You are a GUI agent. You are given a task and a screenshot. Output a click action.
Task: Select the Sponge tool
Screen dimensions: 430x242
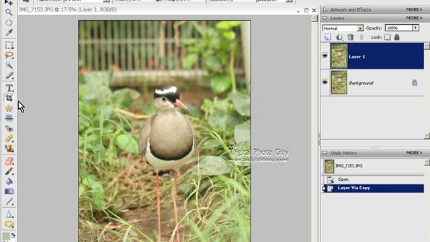click(9, 224)
